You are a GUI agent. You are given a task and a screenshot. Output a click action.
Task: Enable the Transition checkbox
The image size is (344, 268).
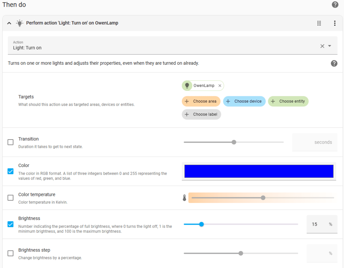point(10,142)
